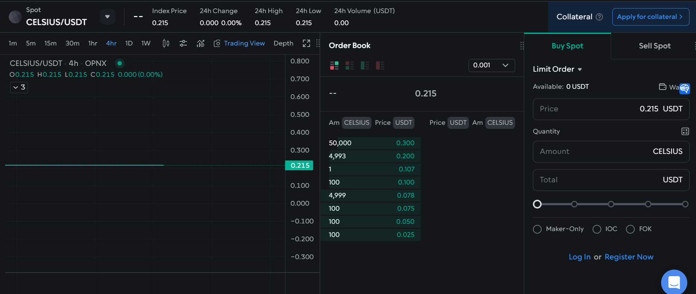Switch to the Sell Spot tab

pyautogui.click(x=654, y=46)
